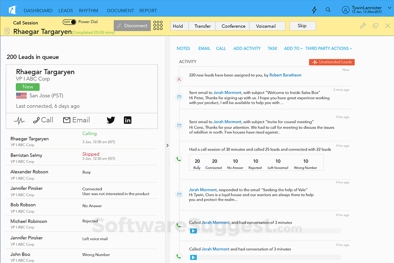This screenshot has height=263, width=394.
Task: Open Rhaegar's Twitter profile icon
Action: tap(111, 120)
